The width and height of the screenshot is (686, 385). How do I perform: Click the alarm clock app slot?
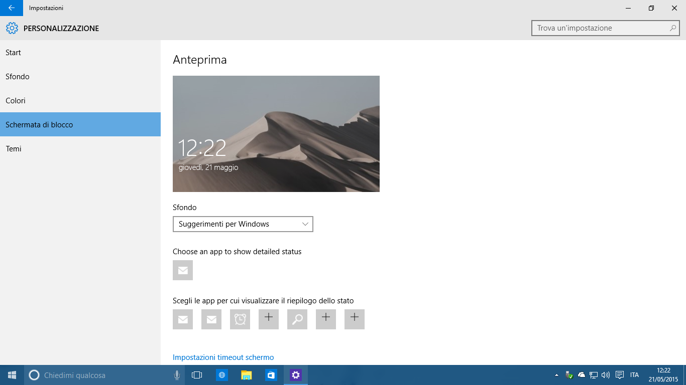(240, 319)
